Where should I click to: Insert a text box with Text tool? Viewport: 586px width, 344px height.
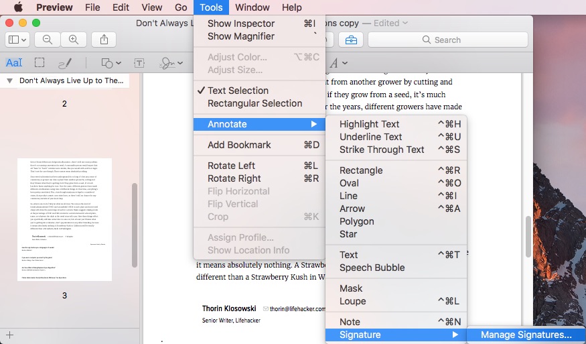pos(139,63)
